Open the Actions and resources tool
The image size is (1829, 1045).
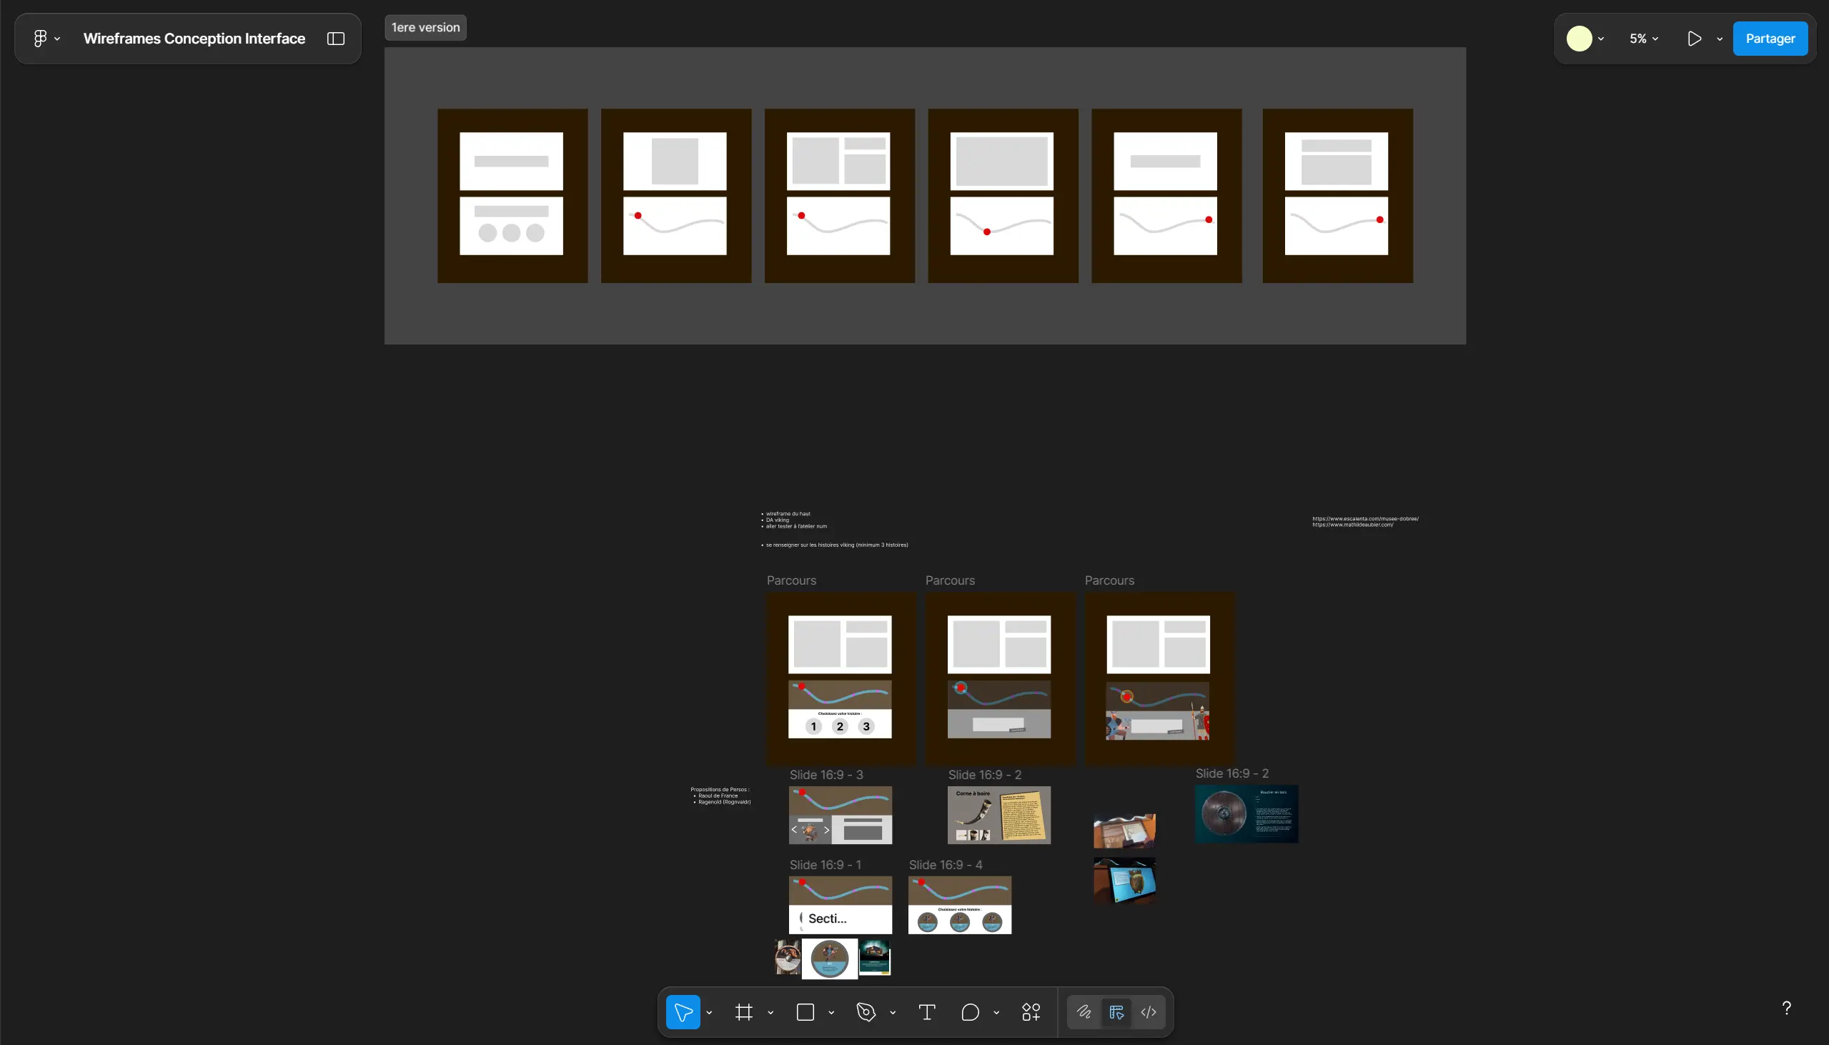click(x=1031, y=1012)
